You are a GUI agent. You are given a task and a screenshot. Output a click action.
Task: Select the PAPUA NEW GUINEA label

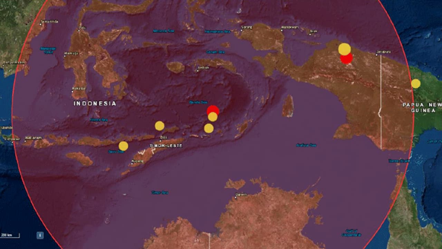tap(422, 107)
